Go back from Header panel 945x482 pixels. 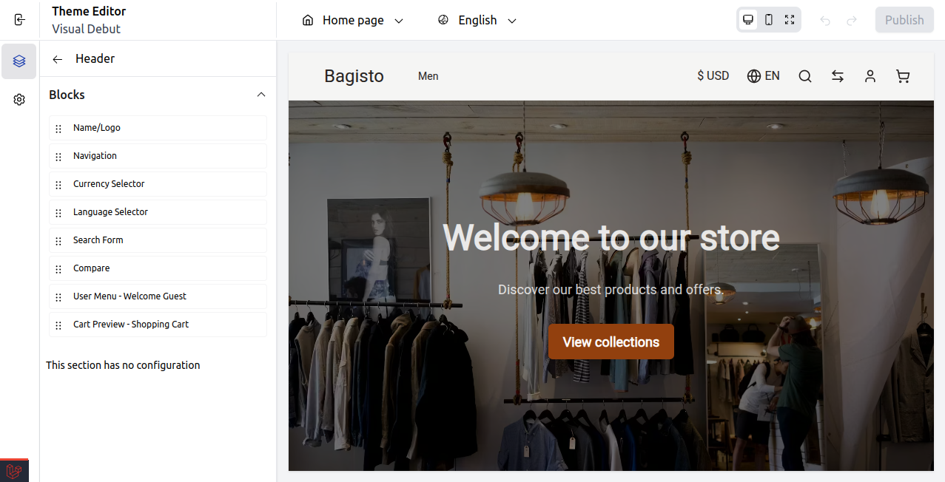[58, 59]
